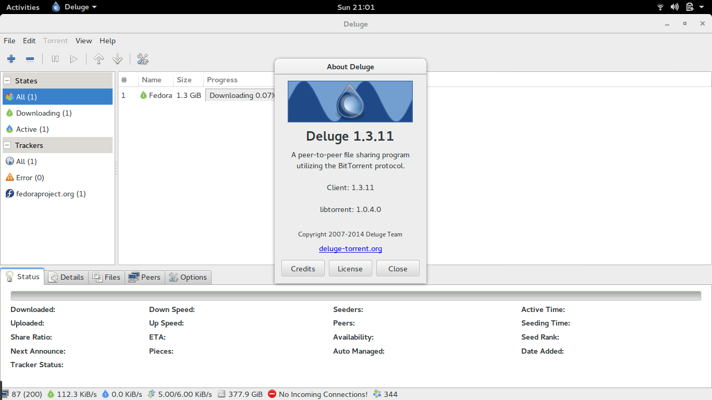The width and height of the screenshot is (712, 400).
Task: Click the License button
Action: (350, 269)
